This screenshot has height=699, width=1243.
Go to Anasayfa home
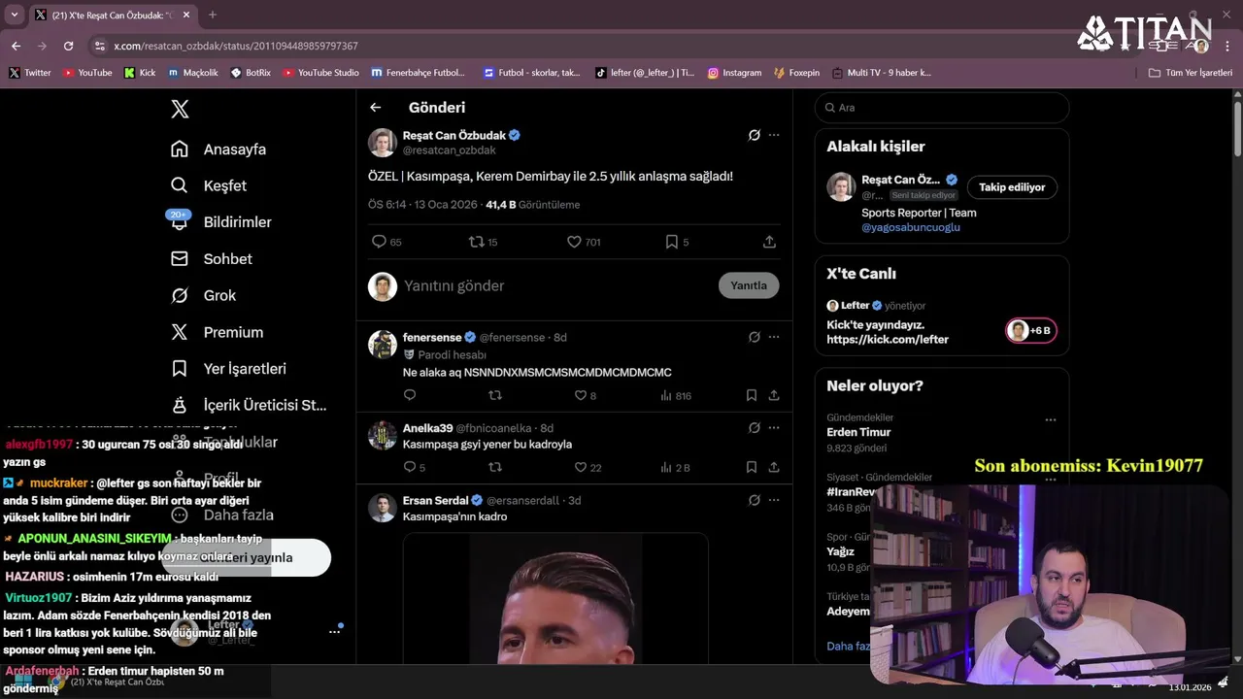click(218, 150)
